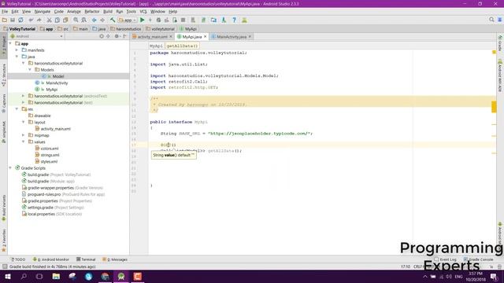Open the Messages tool window
Viewport: 504px width, 283px height.
click(x=115, y=259)
